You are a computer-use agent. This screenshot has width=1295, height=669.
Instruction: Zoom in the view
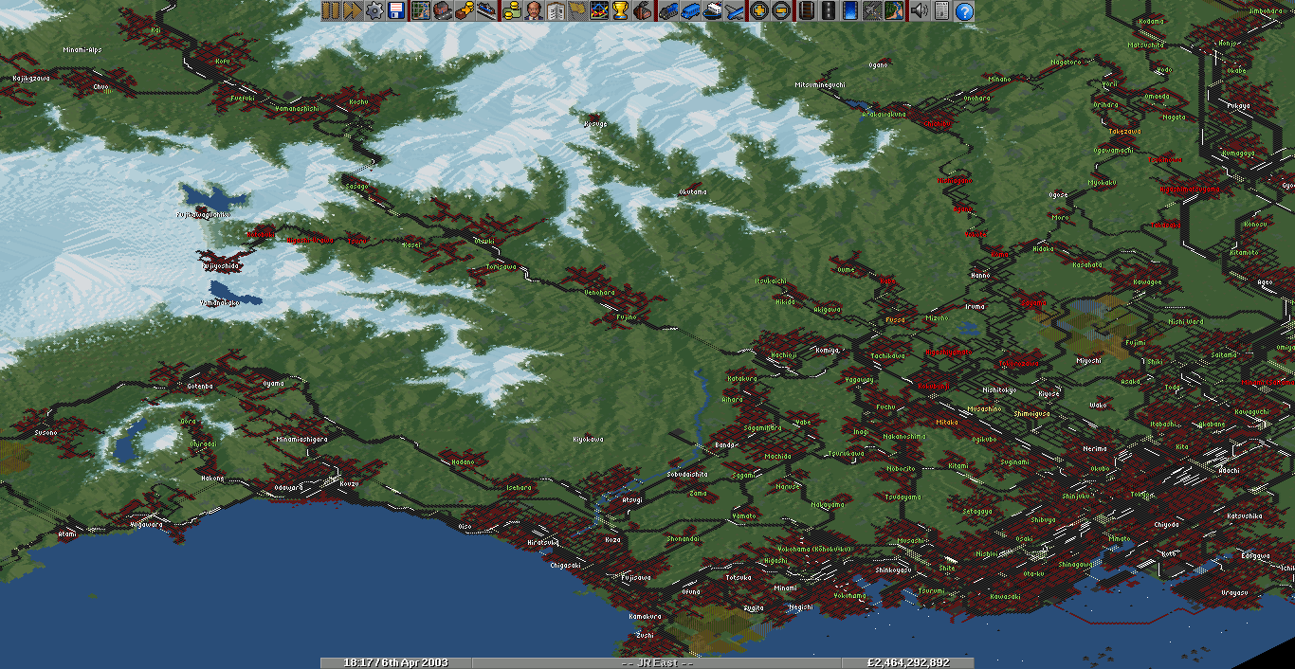click(758, 11)
